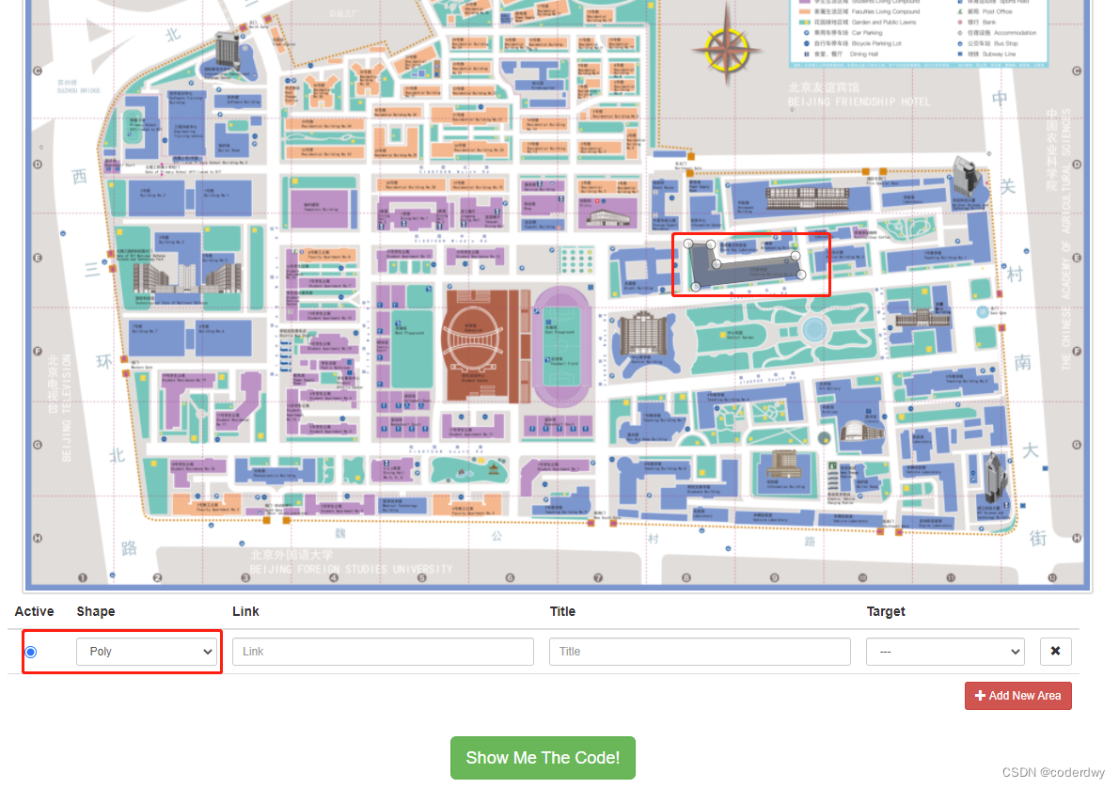Click the Bank legend icon
The width and height of the screenshot is (1119, 788).
point(960,23)
